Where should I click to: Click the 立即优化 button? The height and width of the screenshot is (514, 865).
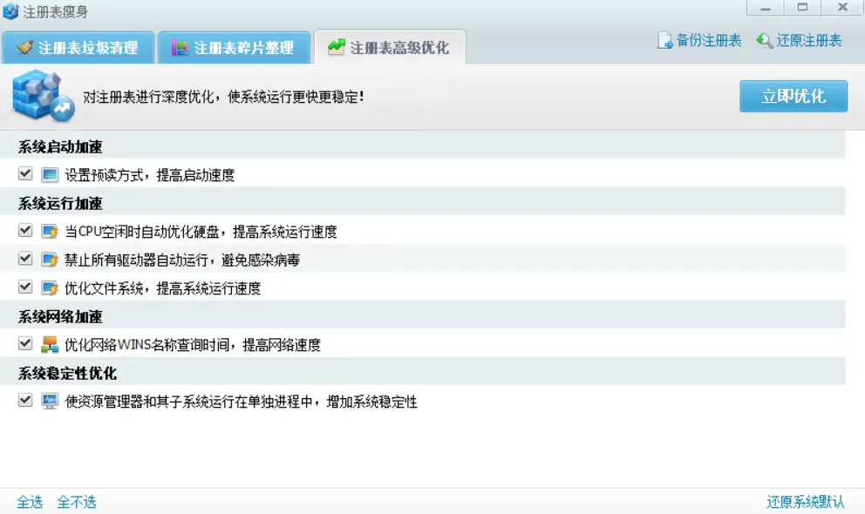coord(793,97)
